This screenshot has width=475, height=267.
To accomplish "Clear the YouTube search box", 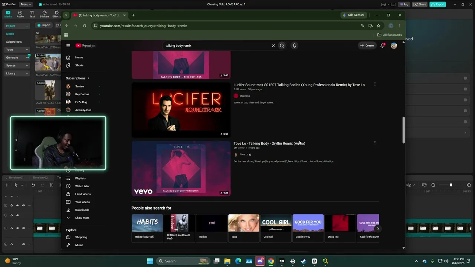I will [x=273, y=46].
